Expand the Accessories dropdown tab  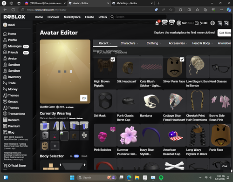click(178, 43)
